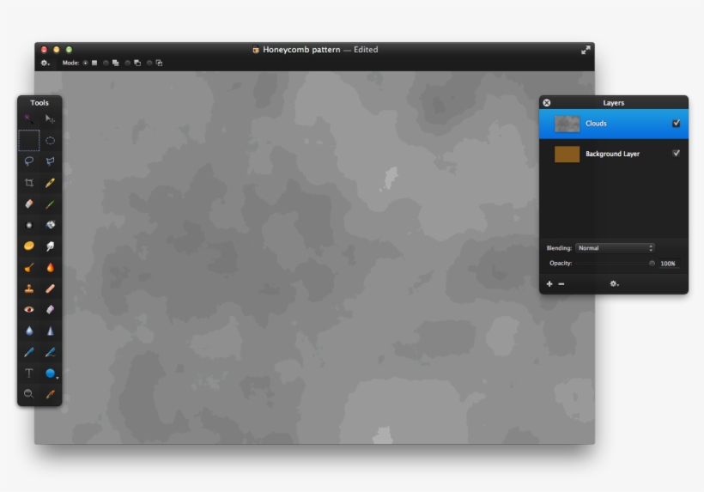
Task: Select the Type (T) tool
Action: (x=29, y=374)
